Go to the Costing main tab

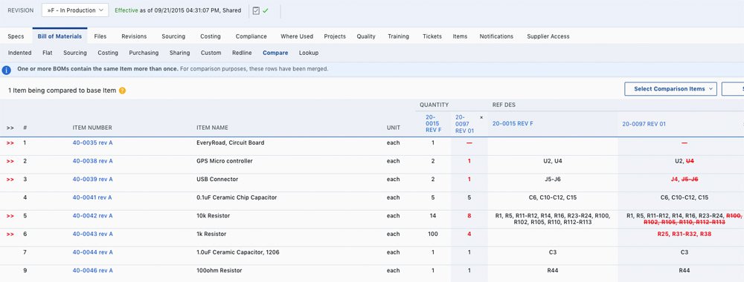coord(211,36)
